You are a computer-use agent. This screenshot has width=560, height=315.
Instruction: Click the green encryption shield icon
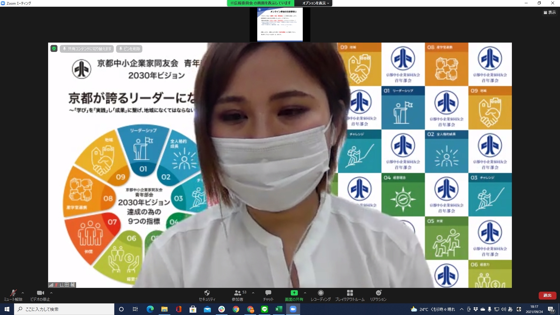coord(54,49)
